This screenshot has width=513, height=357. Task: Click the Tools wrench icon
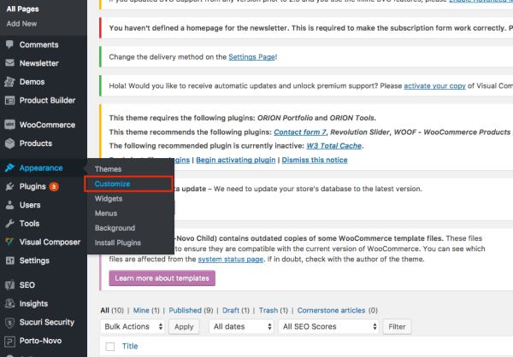click(9, 224)
